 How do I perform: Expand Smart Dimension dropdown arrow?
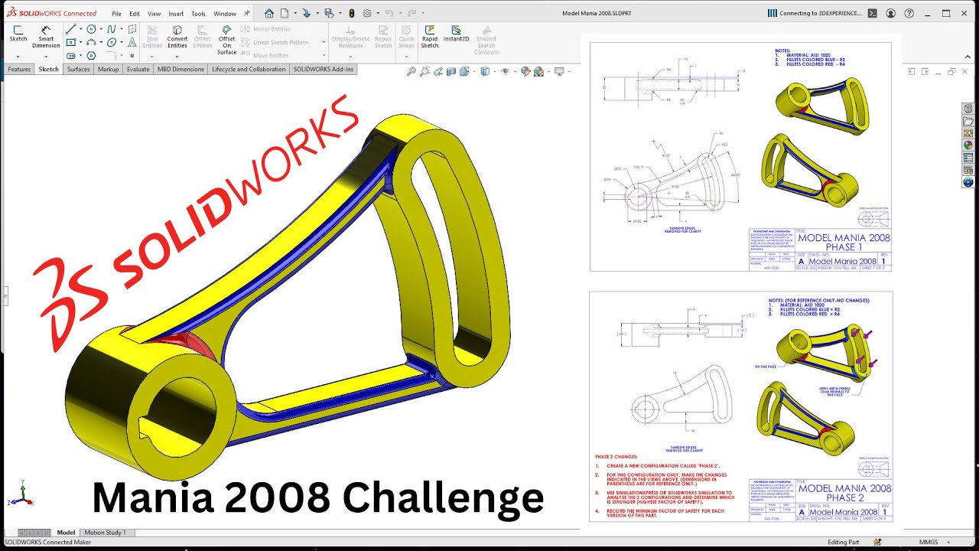[46, 57]
